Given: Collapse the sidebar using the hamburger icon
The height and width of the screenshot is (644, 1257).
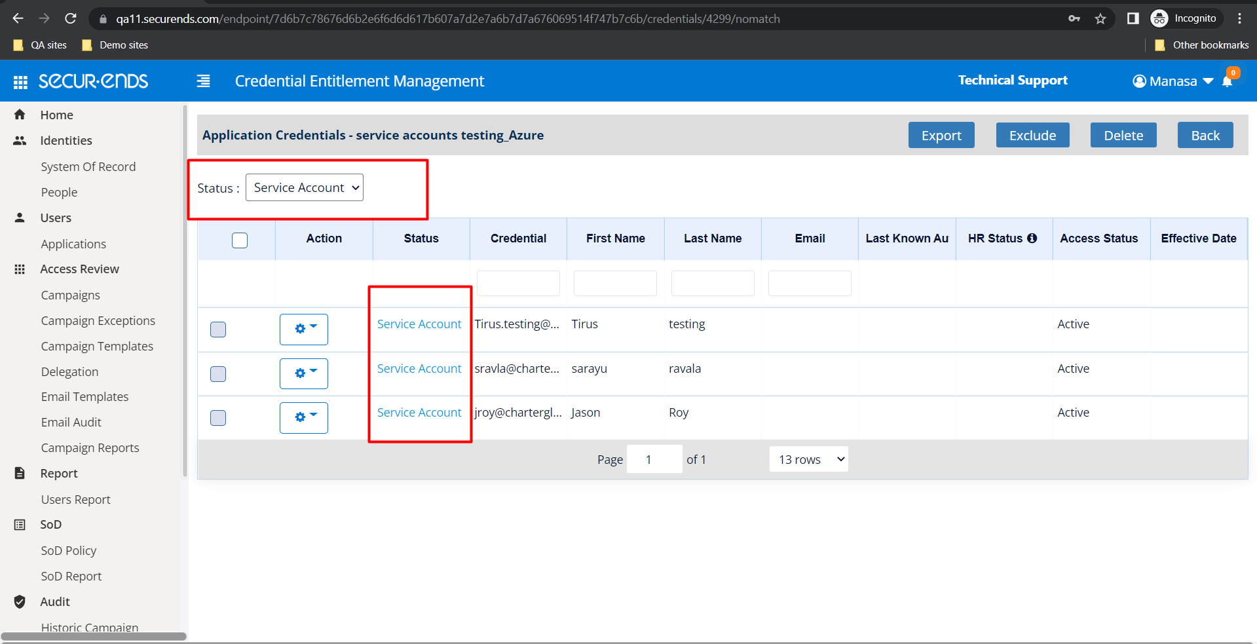Looking at the screenshot, I should coord(203,81).
